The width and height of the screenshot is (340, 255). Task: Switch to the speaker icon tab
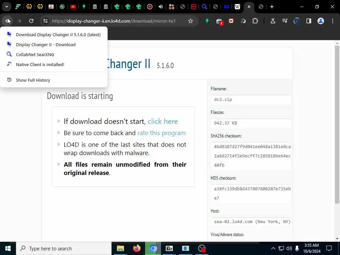161,7
